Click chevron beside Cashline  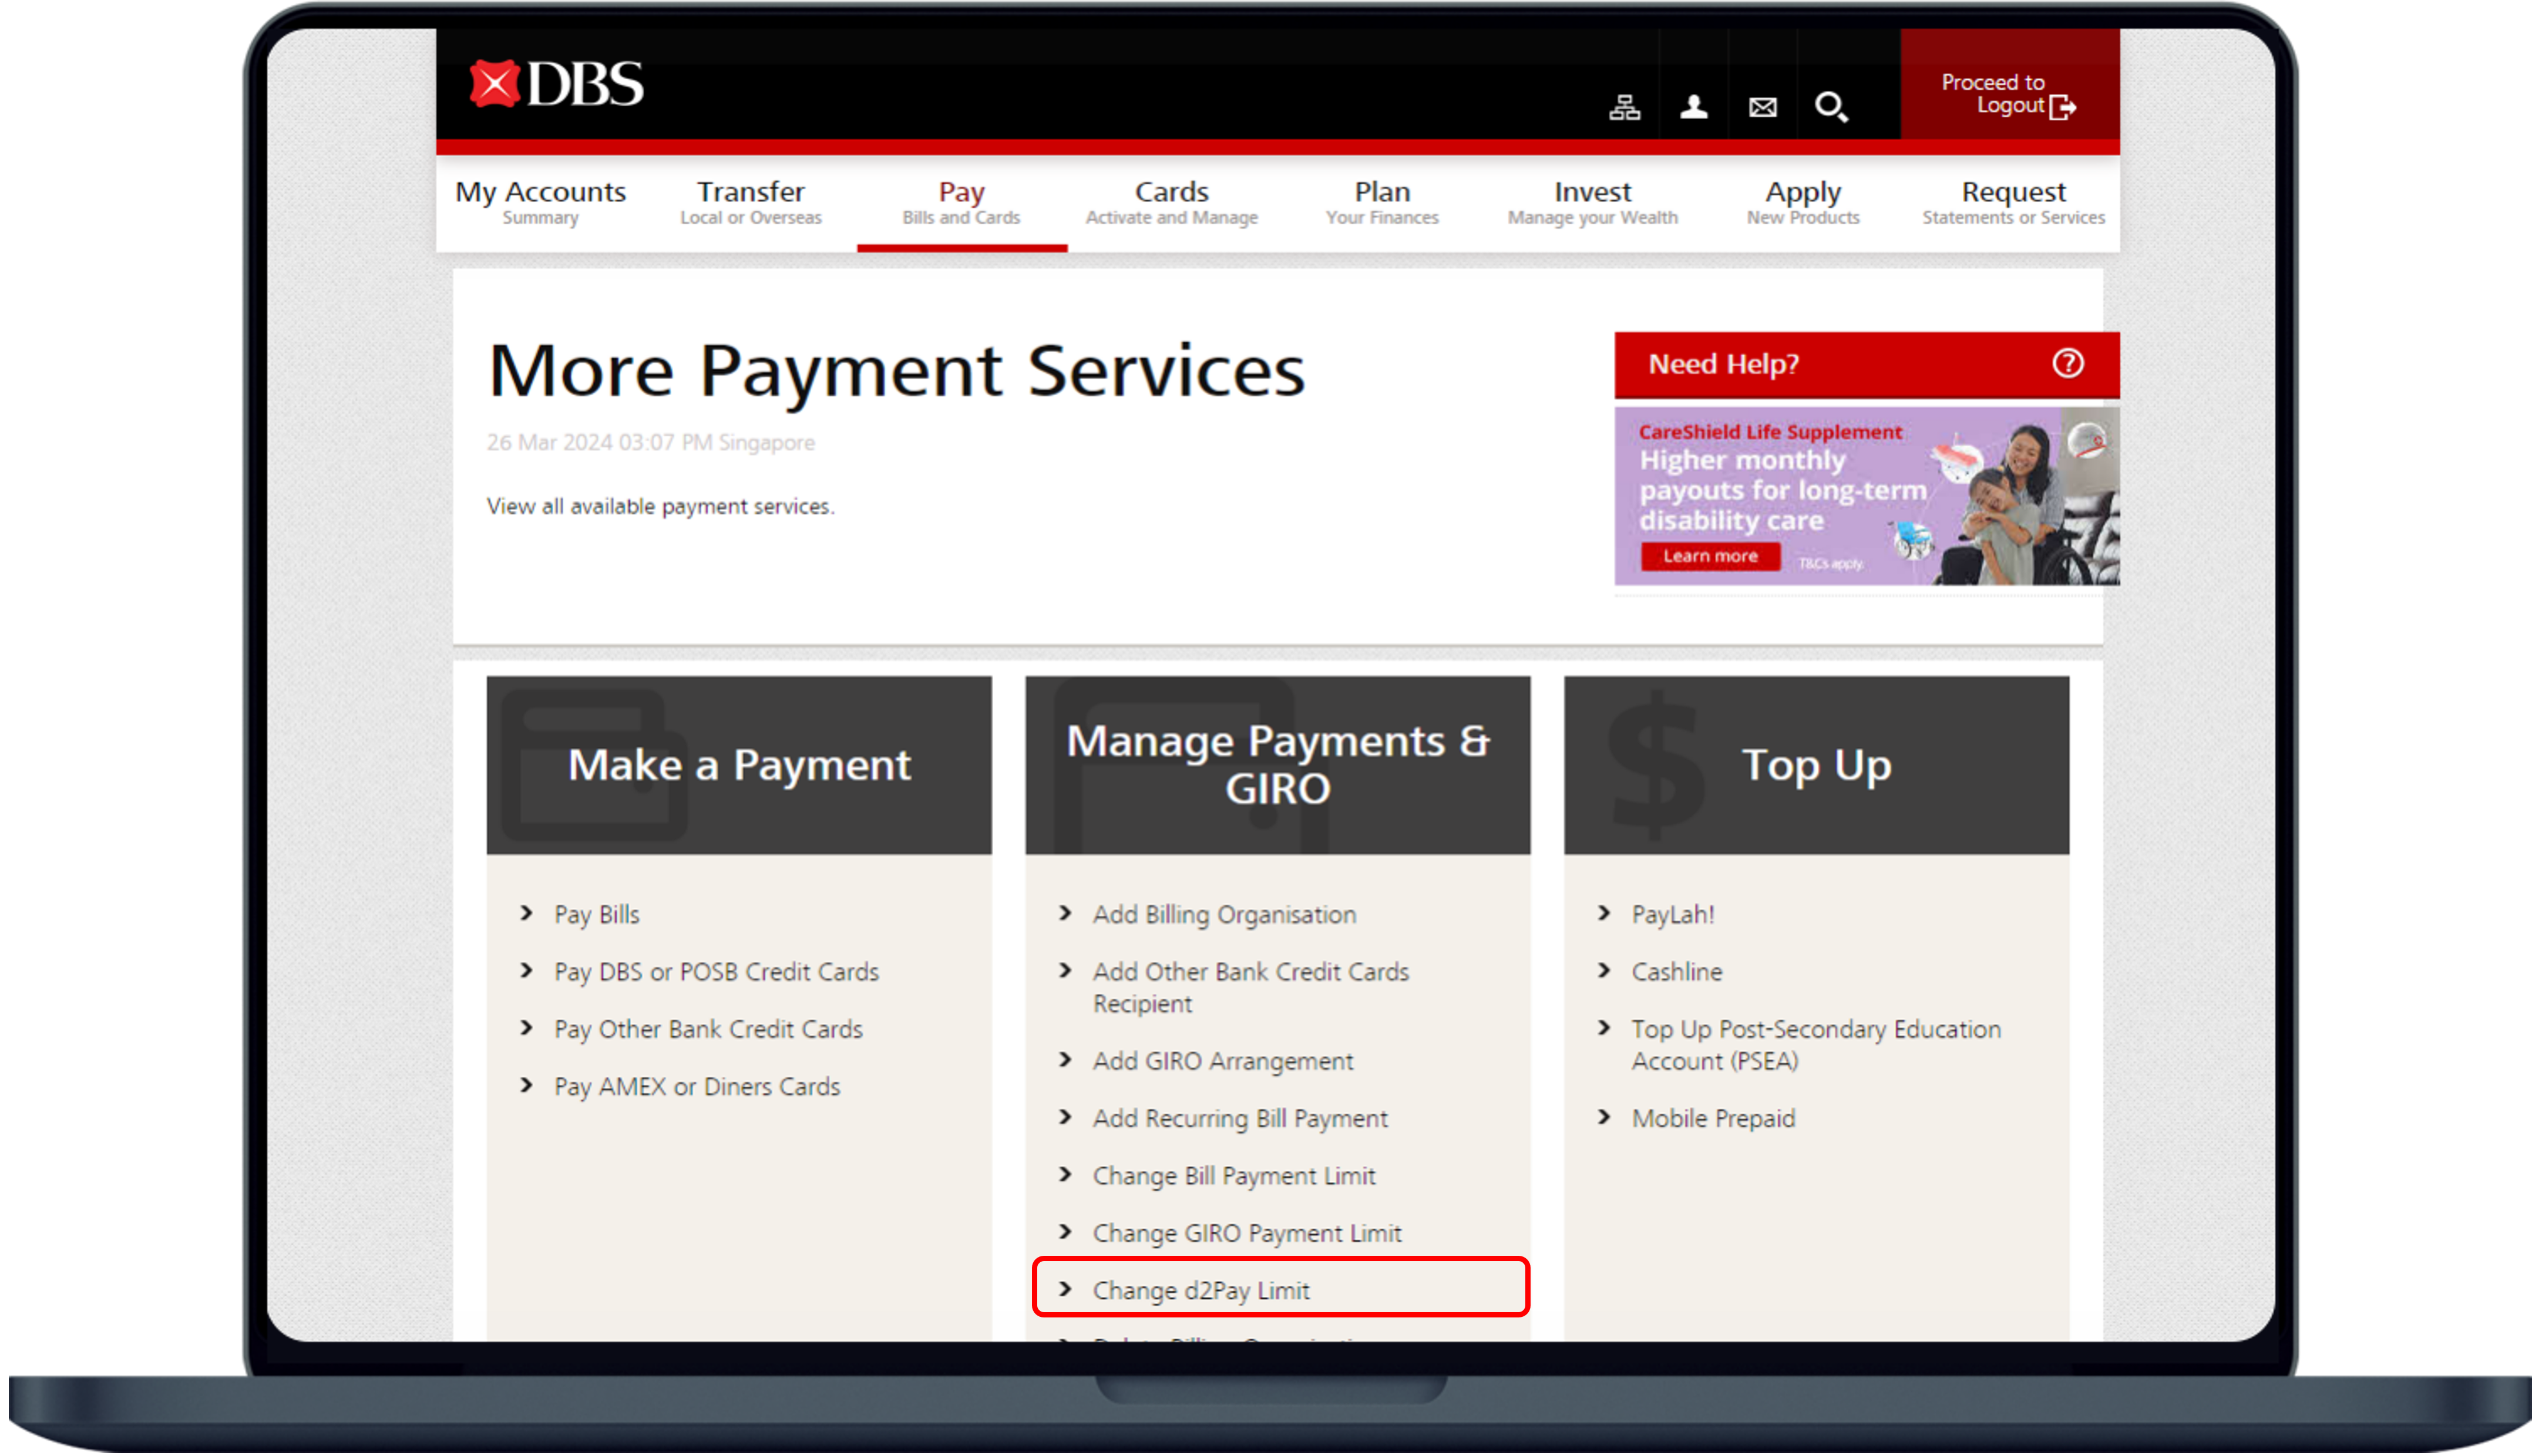pyautogui.click(x=1603, y=970)
